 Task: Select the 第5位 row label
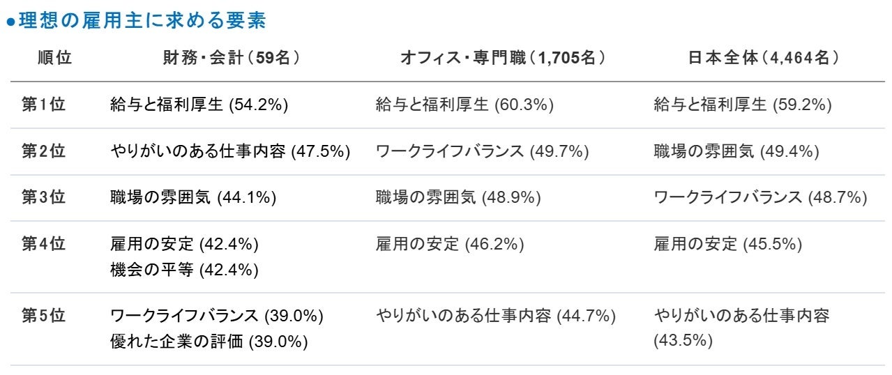pyautogui.click(x=43, y=316)
